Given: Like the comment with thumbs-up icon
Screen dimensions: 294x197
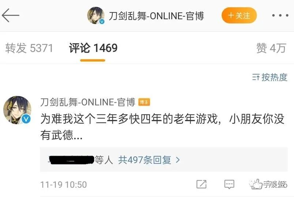Looking at the screenshot, I should coord(256,184).
